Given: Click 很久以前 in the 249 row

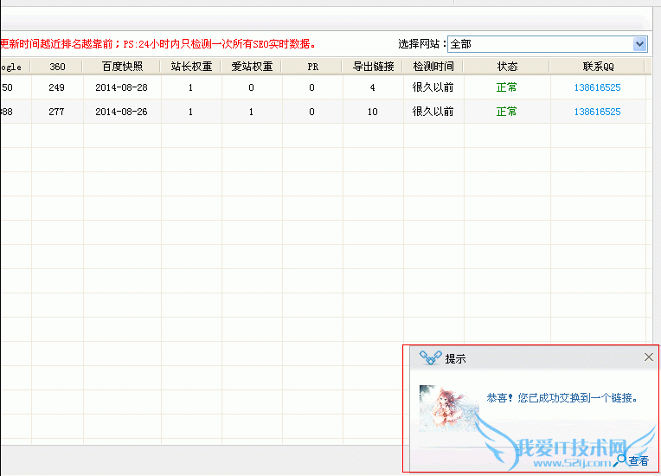Looking at the screenshot, I should click(x=433, y=87).
